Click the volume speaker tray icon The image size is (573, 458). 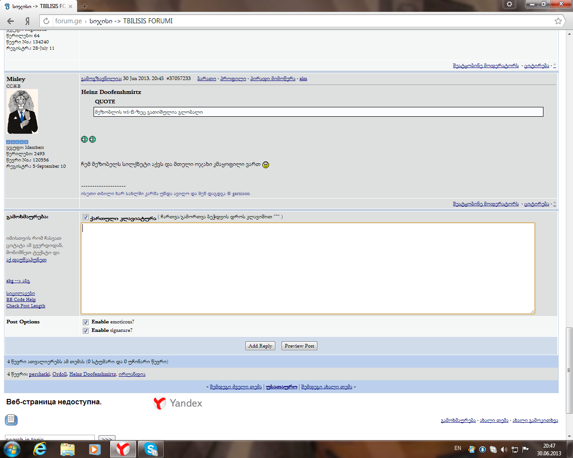504,450
